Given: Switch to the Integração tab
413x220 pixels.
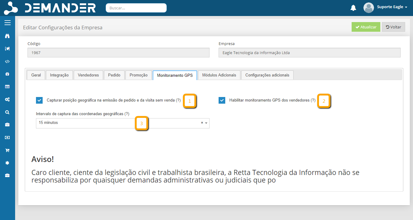Looking at the screenshot, I should pyautogui.click(x=59, y=75).
